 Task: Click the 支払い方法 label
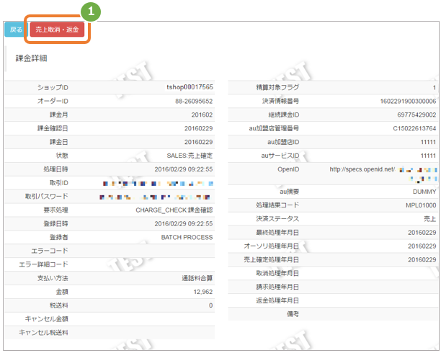(x=53, y=278)
